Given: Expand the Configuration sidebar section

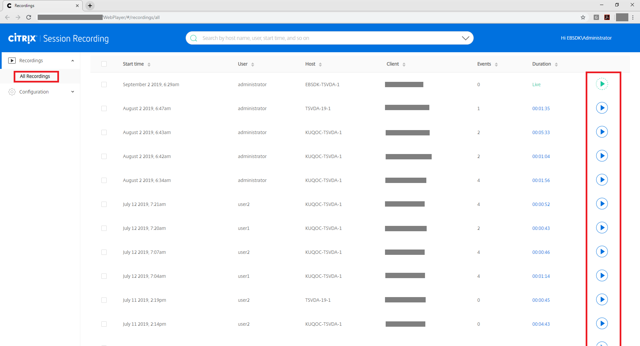Looking at the screenshot, I should (73, 92).
